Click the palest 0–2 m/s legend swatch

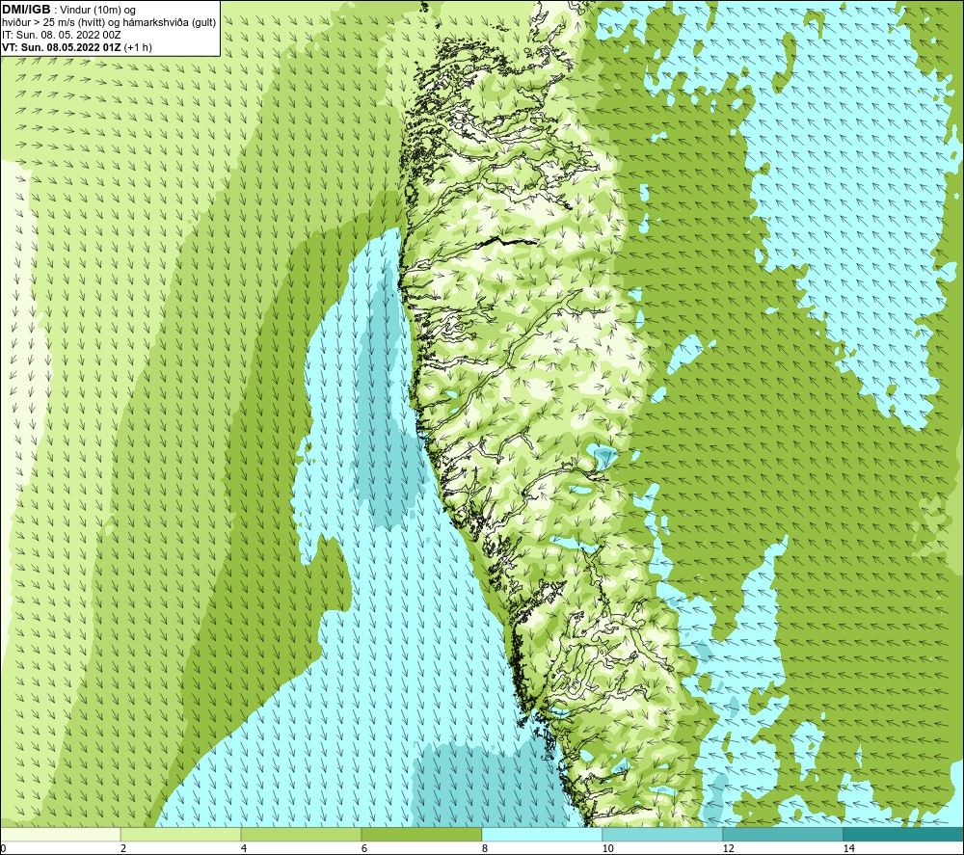point(60,834)
